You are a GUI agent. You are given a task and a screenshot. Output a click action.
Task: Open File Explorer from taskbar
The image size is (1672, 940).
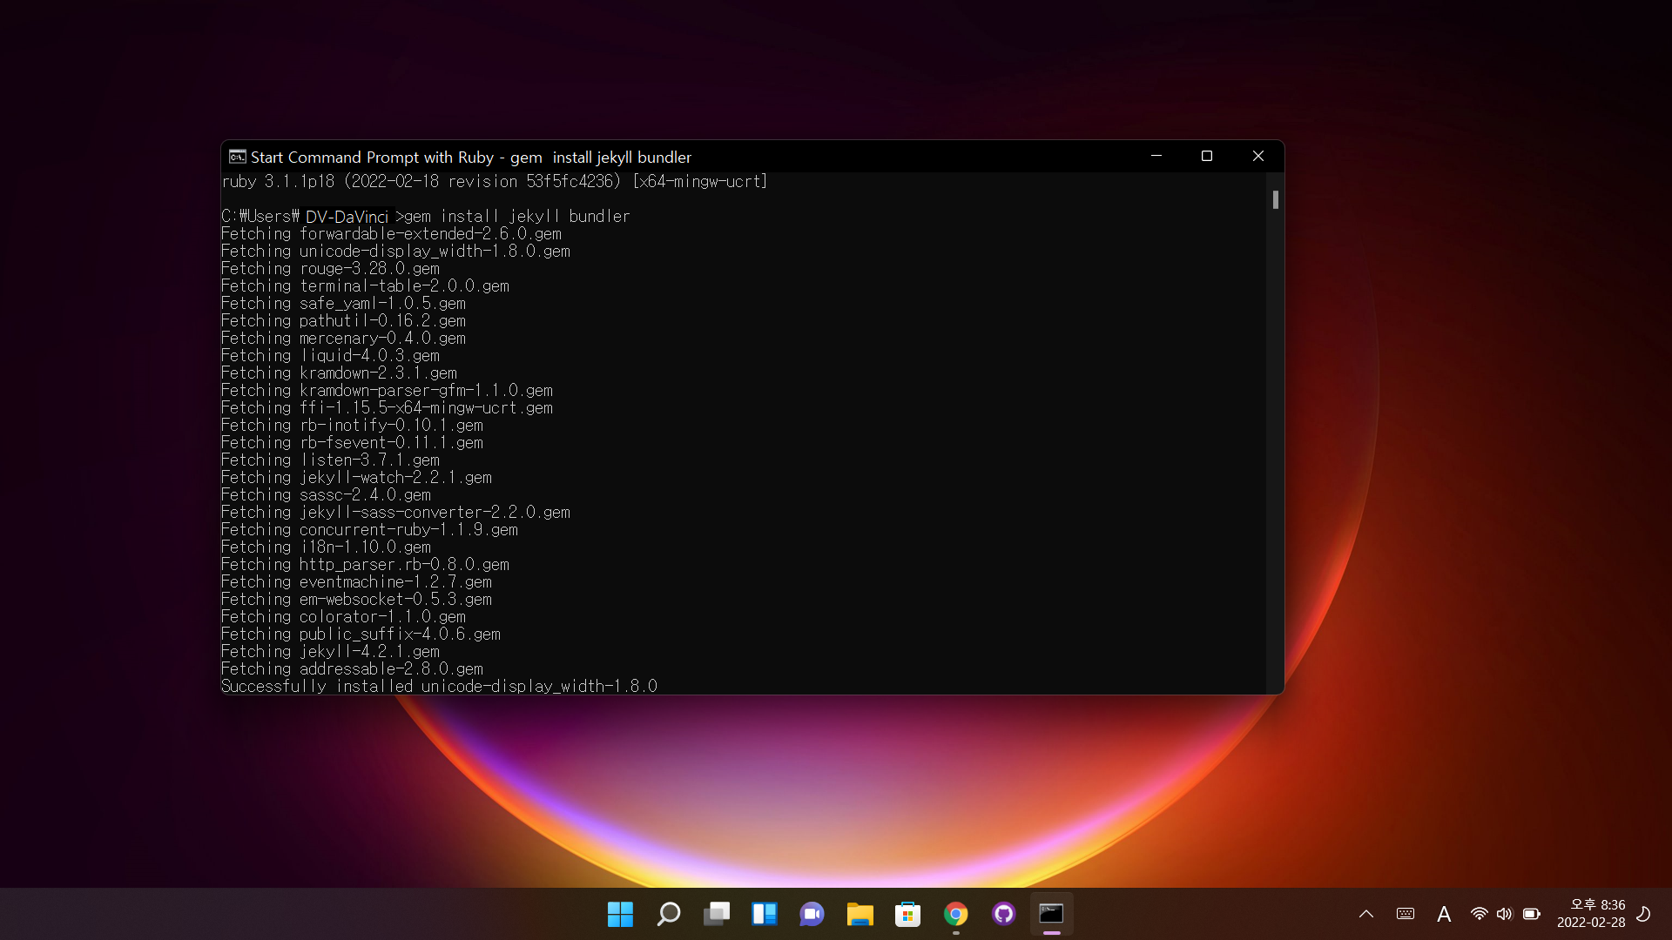[x=860, y=914]
